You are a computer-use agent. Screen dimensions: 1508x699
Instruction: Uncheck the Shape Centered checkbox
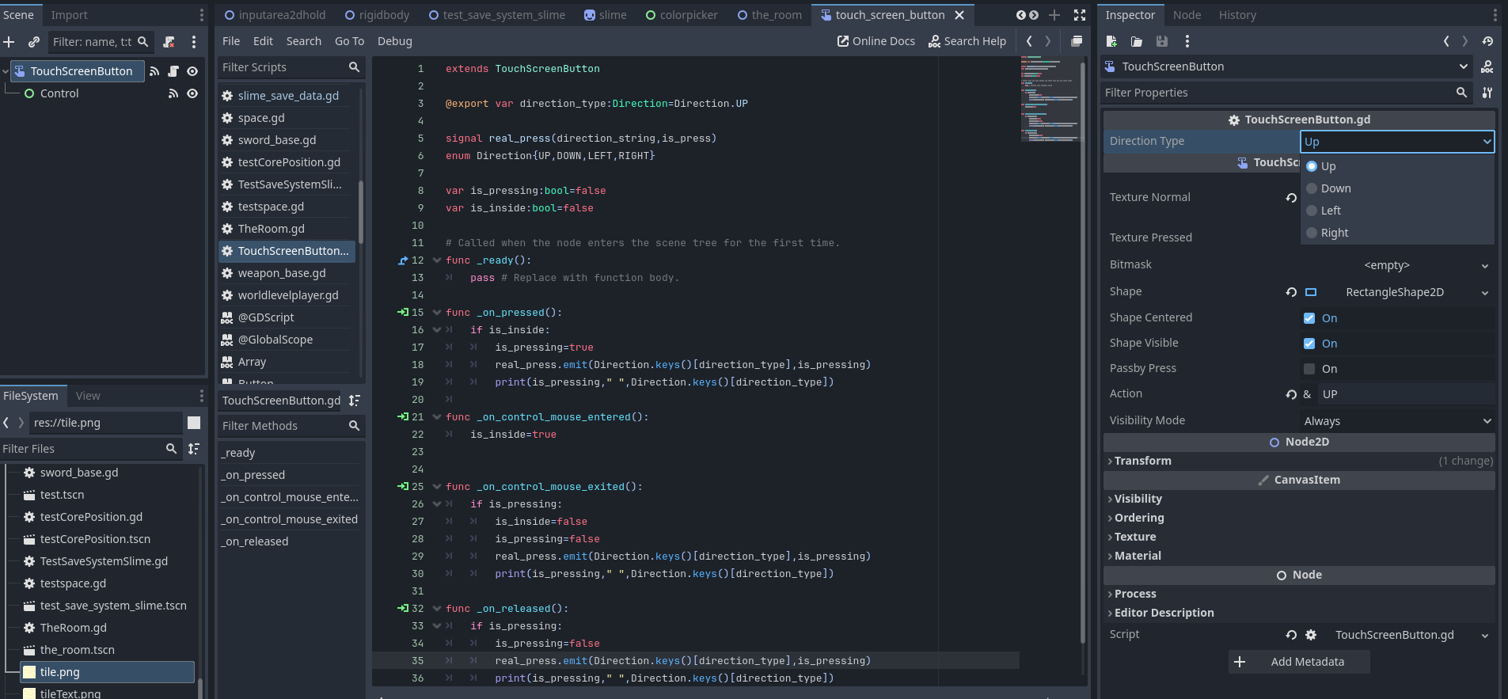[1309, 318]
